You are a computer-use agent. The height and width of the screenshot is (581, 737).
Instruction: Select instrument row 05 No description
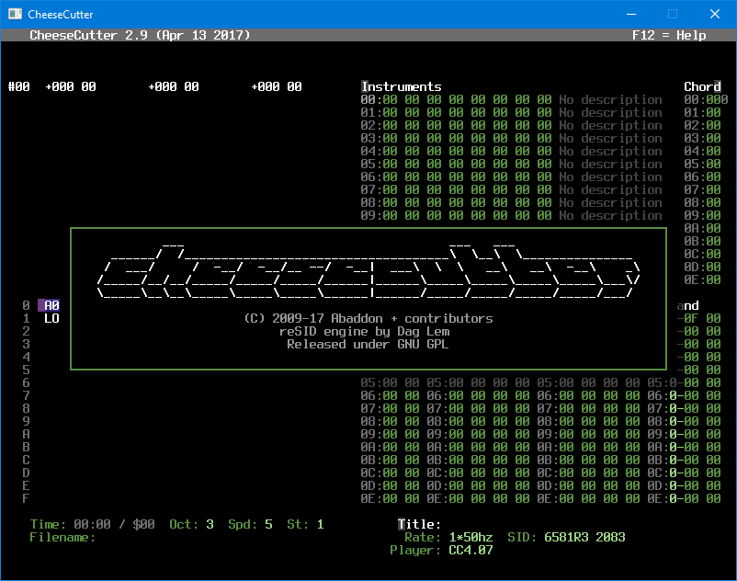pos(511,164)
